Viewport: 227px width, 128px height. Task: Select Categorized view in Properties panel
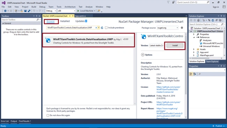191,74
